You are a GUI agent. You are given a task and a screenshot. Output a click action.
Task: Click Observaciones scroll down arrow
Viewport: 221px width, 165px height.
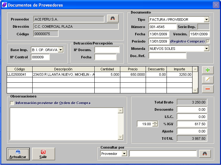120,137
